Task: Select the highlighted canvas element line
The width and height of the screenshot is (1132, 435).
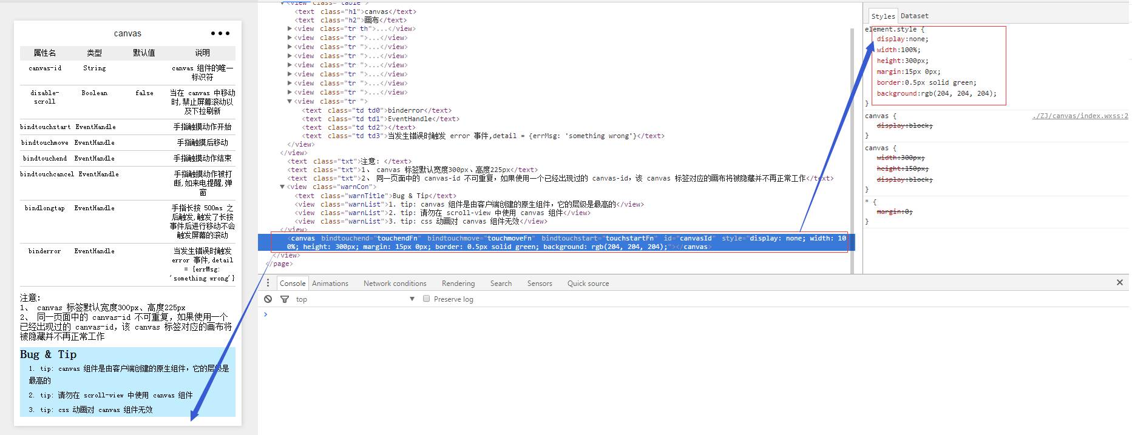Action: (x=556, y=242)
